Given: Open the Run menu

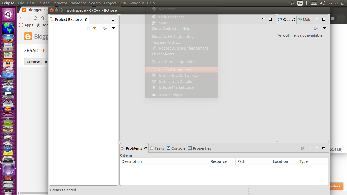Looking at the screenshot, I should (123, 3).
